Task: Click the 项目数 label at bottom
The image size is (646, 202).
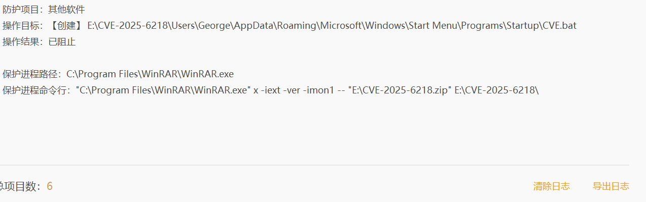Action: pyautogui.click(x=20, y=186)
